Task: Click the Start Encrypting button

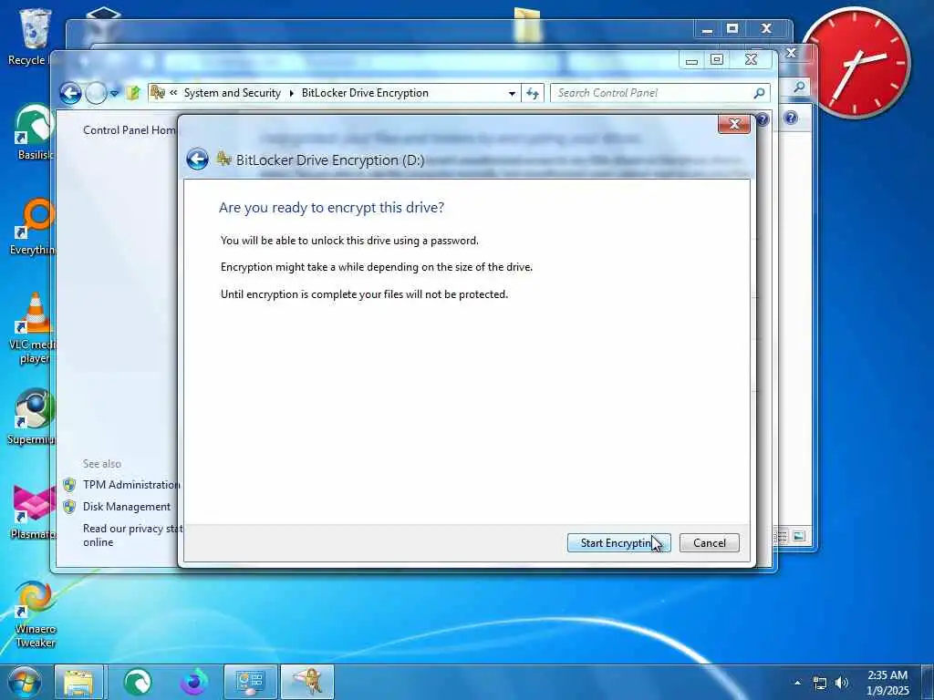Action: (619, 543)
